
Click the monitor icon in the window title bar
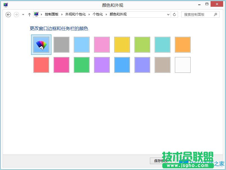tap(5, 5)
